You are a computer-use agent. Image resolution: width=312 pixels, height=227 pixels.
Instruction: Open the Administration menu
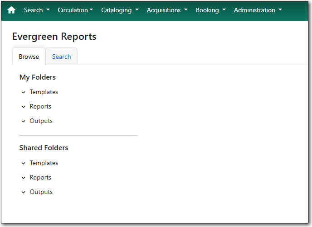[x=258, y=10]
